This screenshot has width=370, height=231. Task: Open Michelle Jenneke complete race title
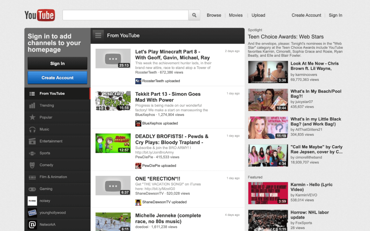(168, 218)
